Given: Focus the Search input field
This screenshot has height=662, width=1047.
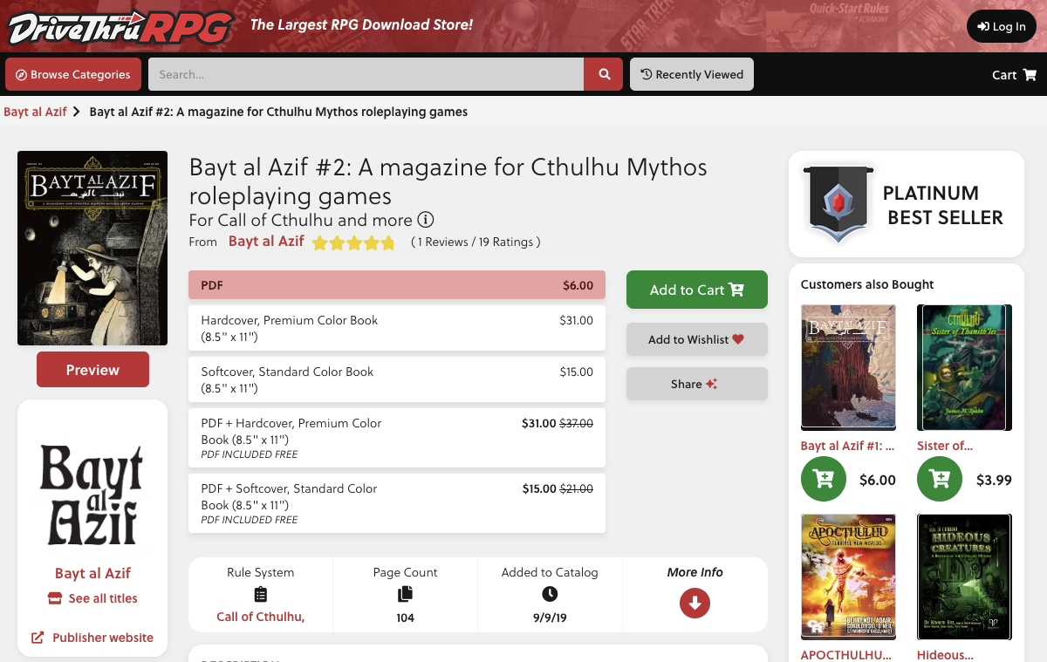Looking at the screenshot, I should click(366, 74).
